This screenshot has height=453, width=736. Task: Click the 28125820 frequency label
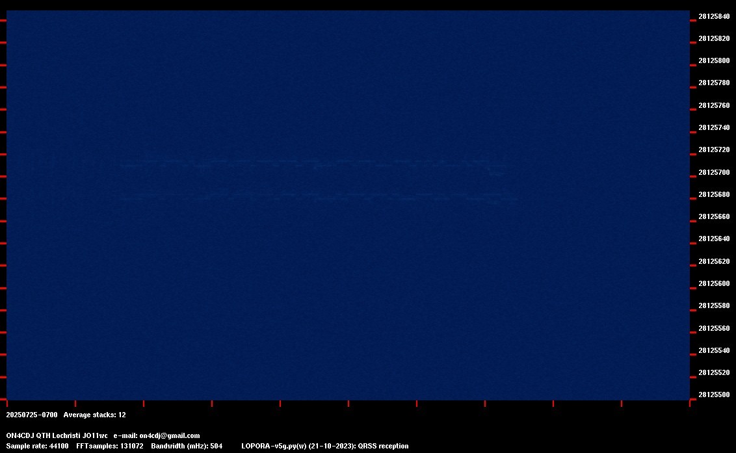(x=714, y=38)
